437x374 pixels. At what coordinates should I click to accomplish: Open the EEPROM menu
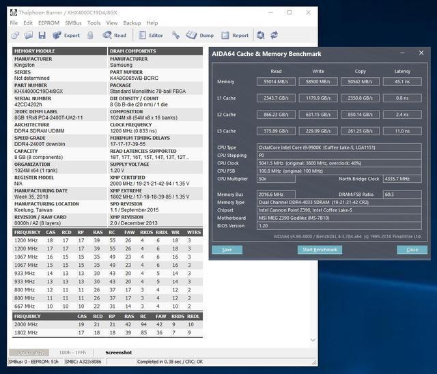coord(48,23)
